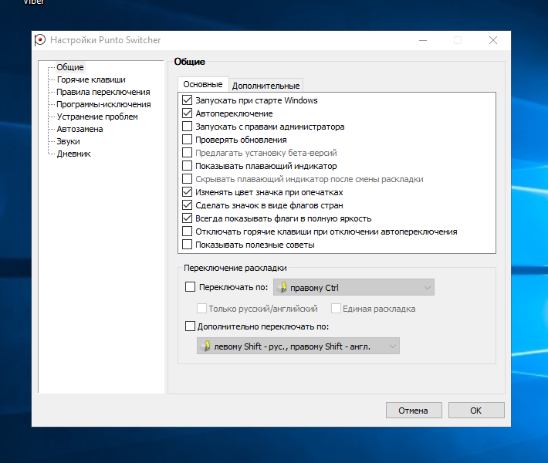Viewport: 548px width, 463px height.
Task: Enable Проверять обновления checkbox
Action: [x=187, y=140]
